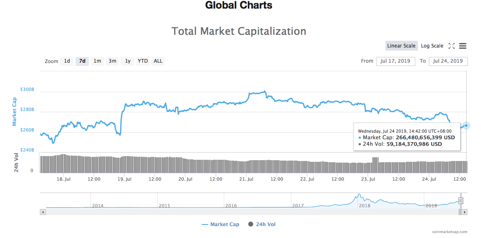481x238 pixels.
Task: Toggle fullscreen chart view
Action: coord(451,46)
